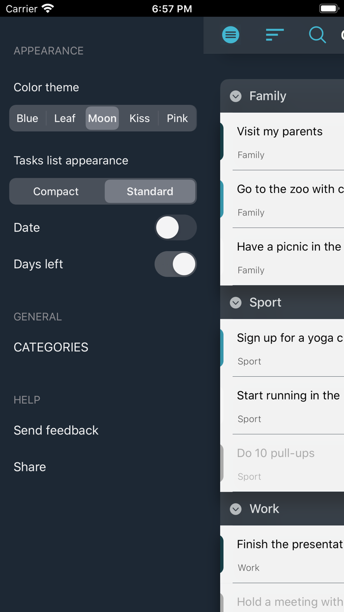Select Compact tasks list appearance
Image resolution: width=344 pixels, height=612 pixels.
point(56,191)
